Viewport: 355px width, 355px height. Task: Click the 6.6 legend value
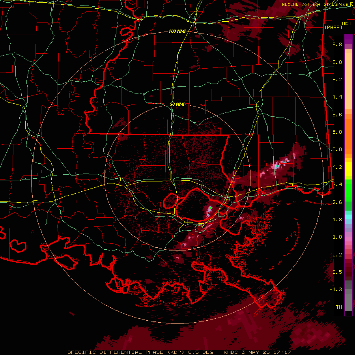pos(337,114)
